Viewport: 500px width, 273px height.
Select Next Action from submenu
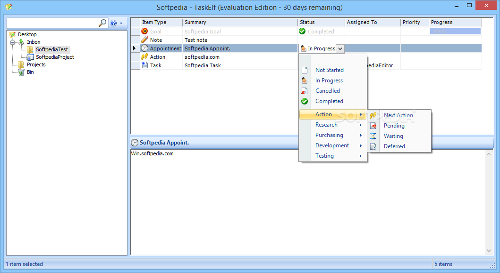[x=398, y=115]
